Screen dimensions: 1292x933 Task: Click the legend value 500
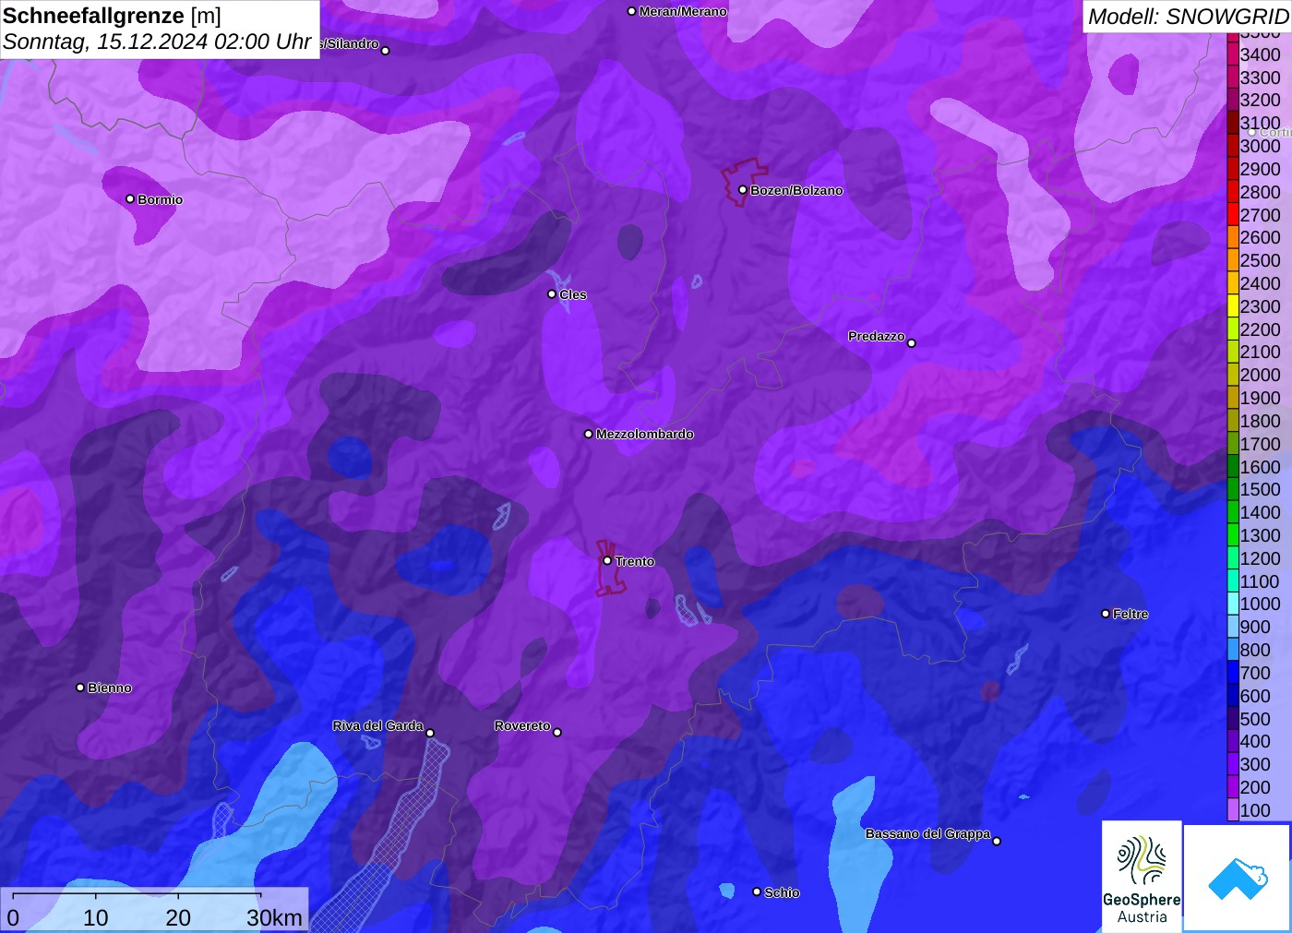click(1255, 719)
